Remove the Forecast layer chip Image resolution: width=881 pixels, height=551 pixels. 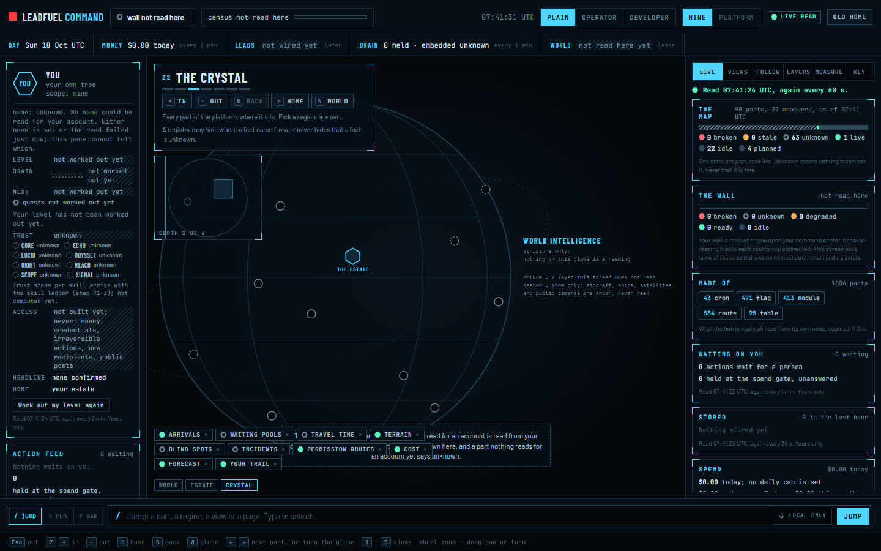click(206, 464)
